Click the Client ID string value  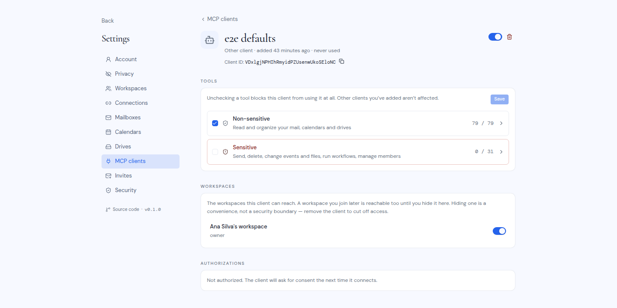291,62
